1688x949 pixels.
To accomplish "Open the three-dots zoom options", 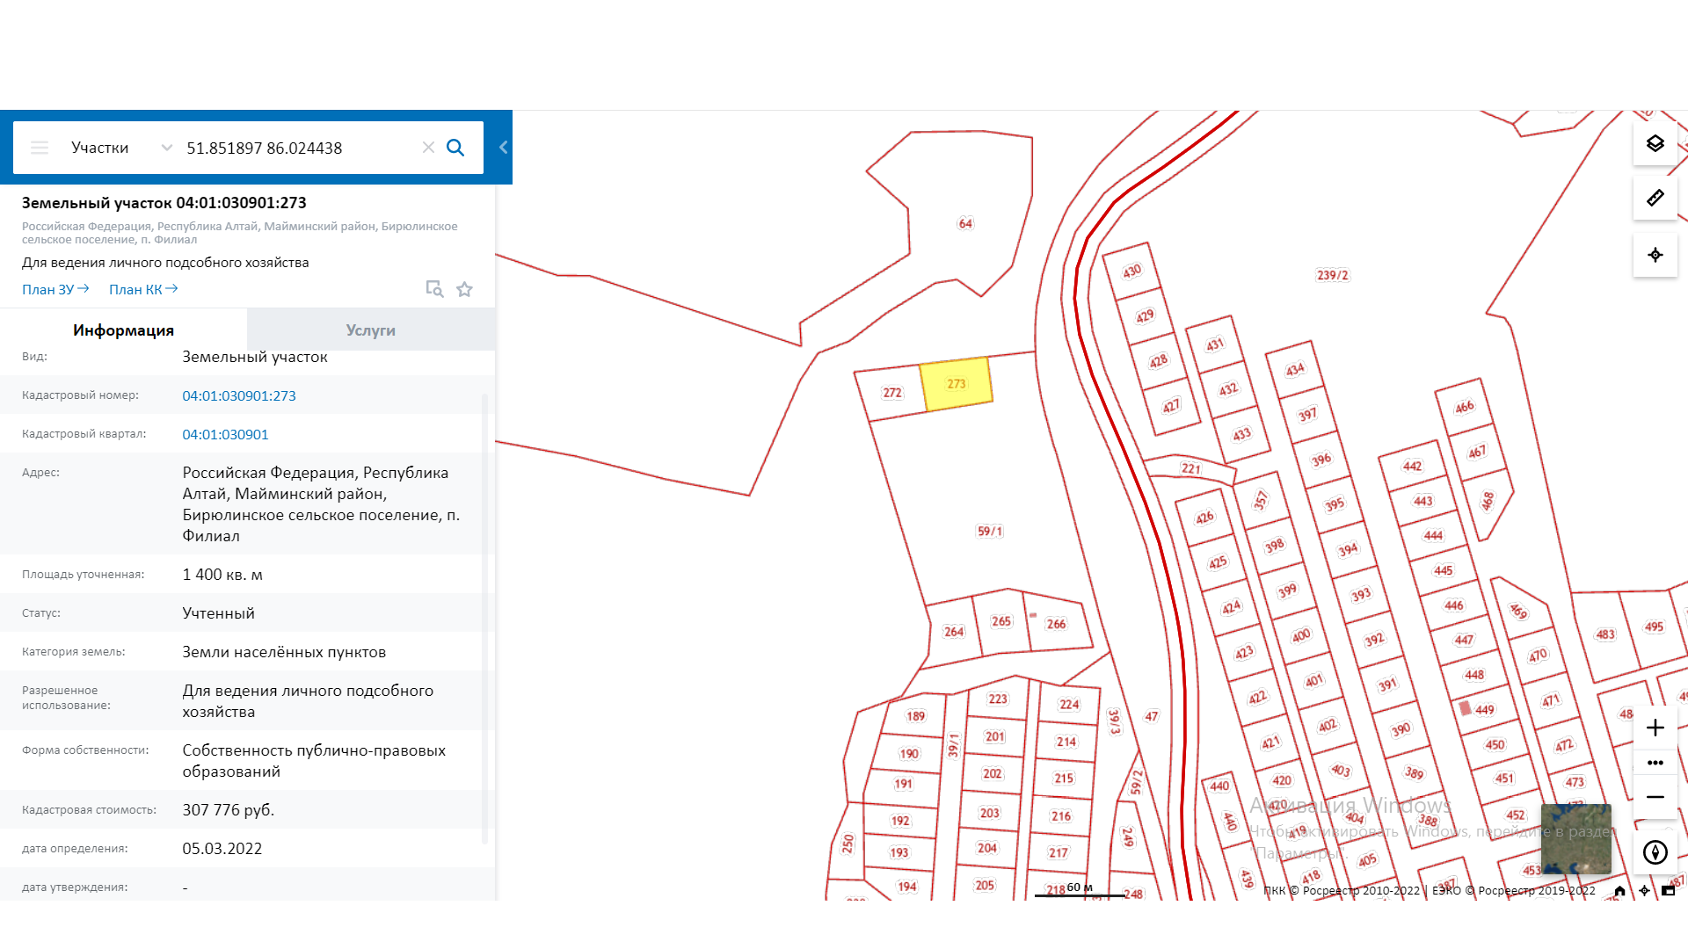I will tap(1655, 763).
